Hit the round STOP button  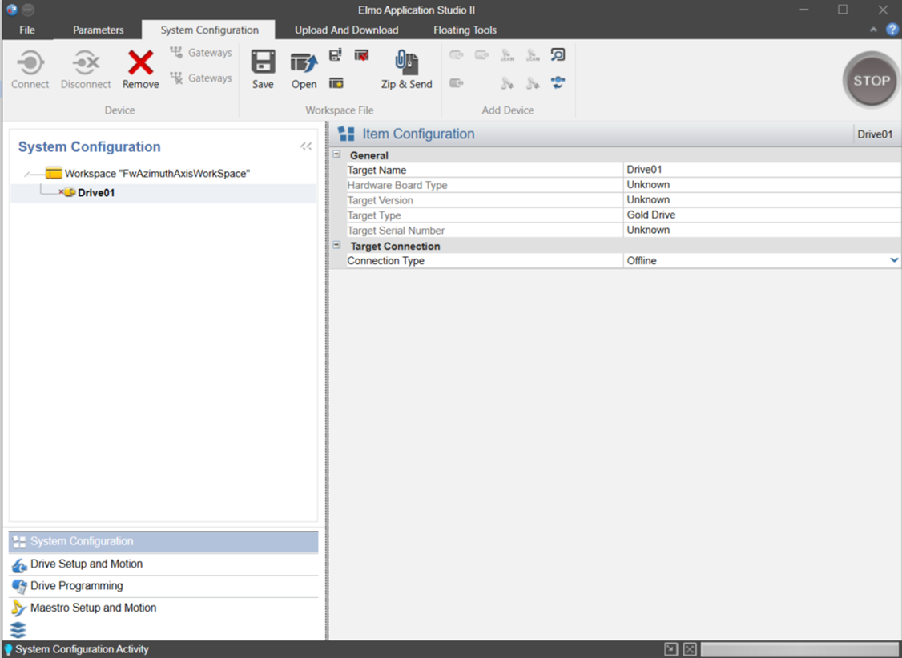(871, 80)
